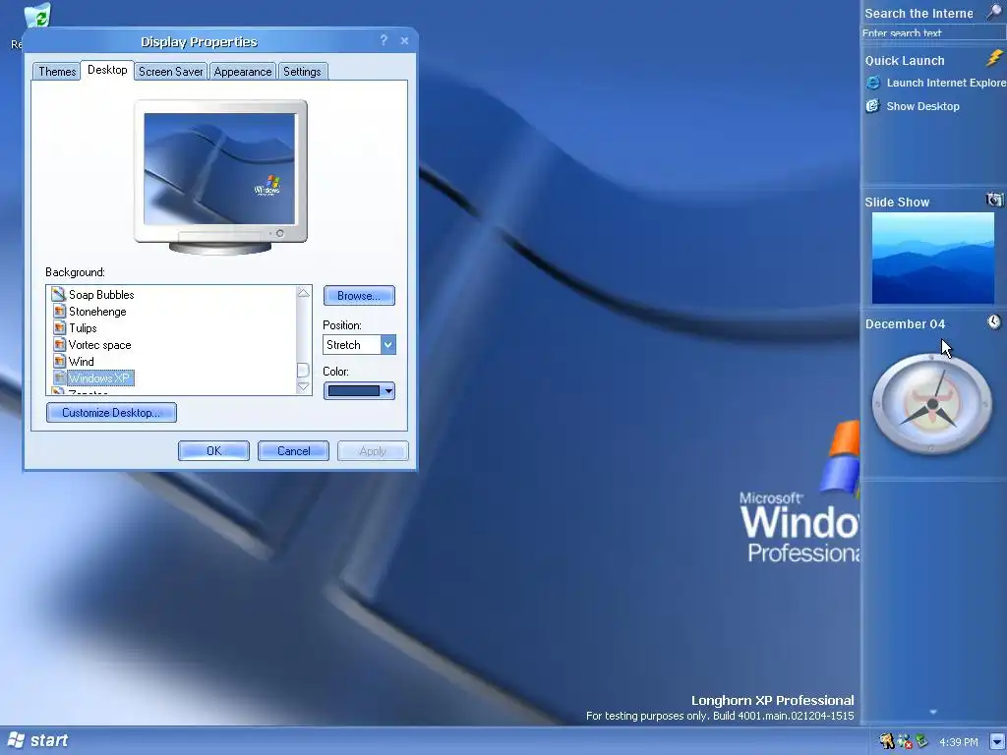Viewport: 1007px width, 755px height.
Task: Confirm with the OK button
Action: [x=213, y=450]
